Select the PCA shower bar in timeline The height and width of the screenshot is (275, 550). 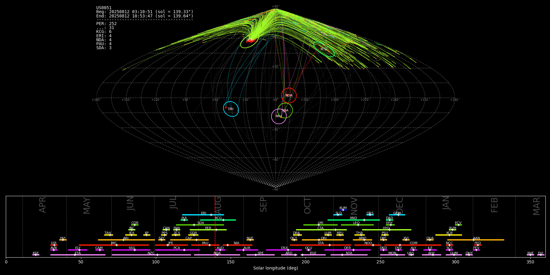[177, 250]
